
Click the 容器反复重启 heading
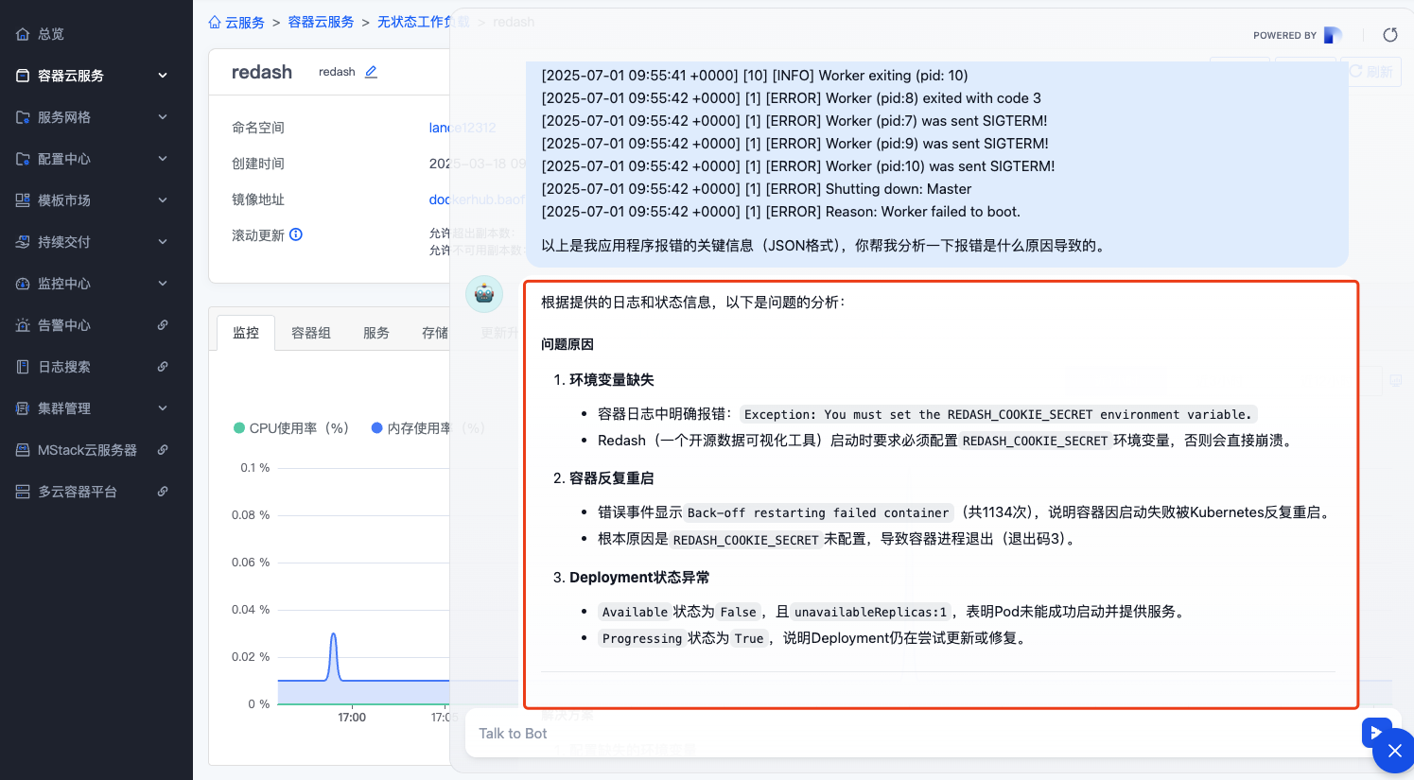click(612, 477)
